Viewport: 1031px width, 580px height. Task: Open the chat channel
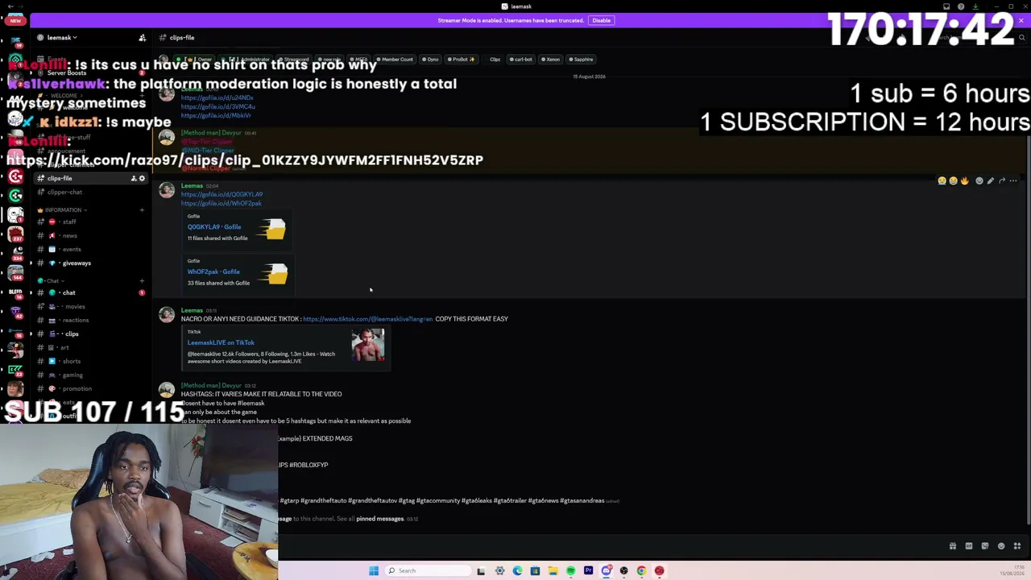(x=90, y=293)
